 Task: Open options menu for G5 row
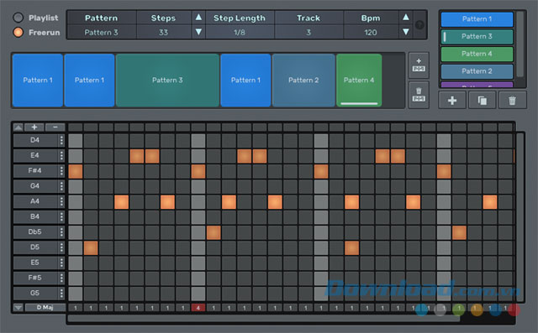(x=61, y=294)
